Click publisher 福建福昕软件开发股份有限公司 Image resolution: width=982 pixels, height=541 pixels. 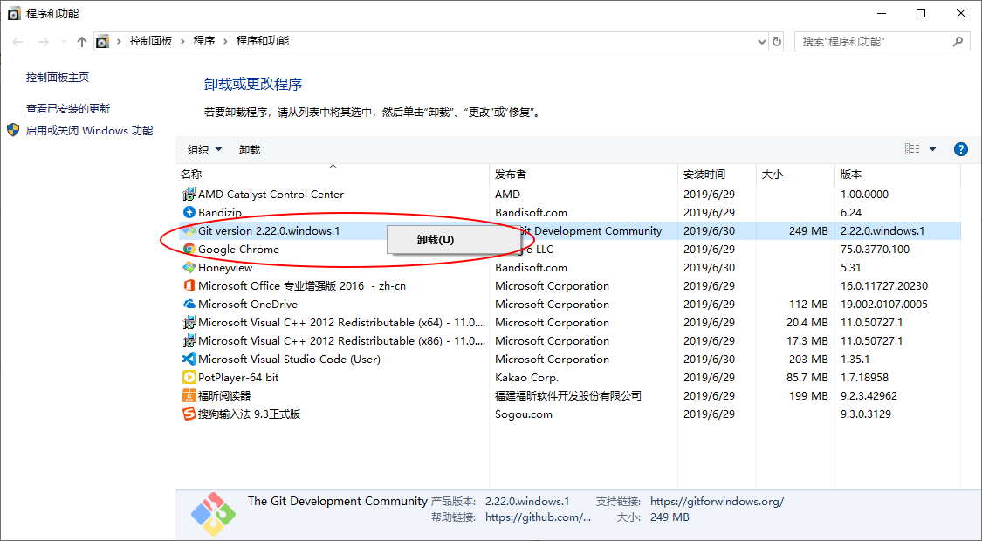click(568, 396)
